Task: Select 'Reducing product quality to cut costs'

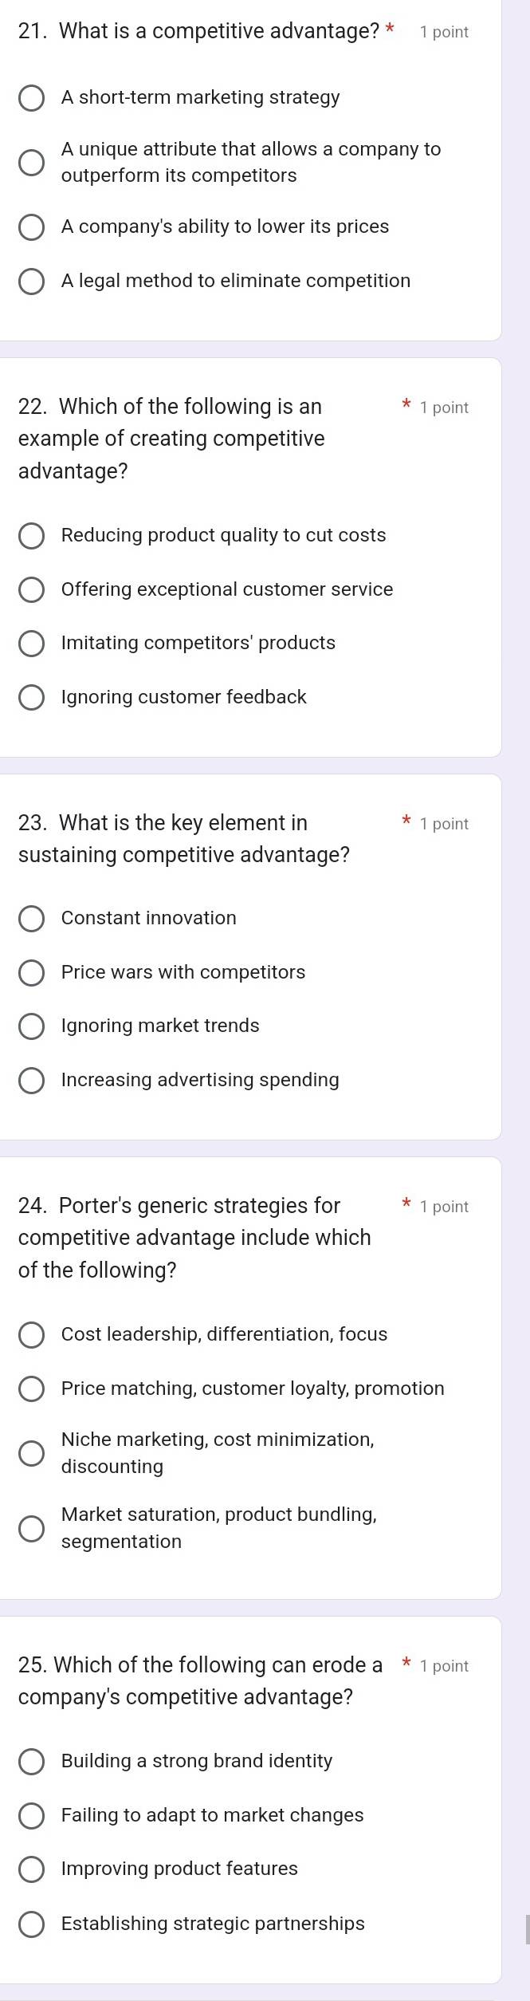Action: (x=32, y=536)
